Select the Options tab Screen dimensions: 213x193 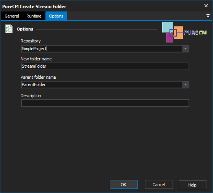(56, 16)
